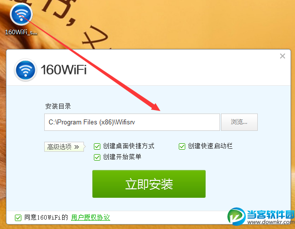Start installation with 立即安装 button
Viewport: 295px width, 229px height.
click(149, 184)
